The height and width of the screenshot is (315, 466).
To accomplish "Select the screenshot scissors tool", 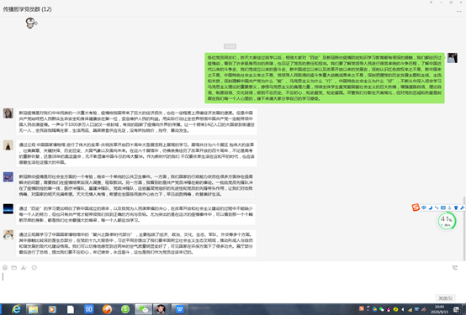I will tap(24, 267).
